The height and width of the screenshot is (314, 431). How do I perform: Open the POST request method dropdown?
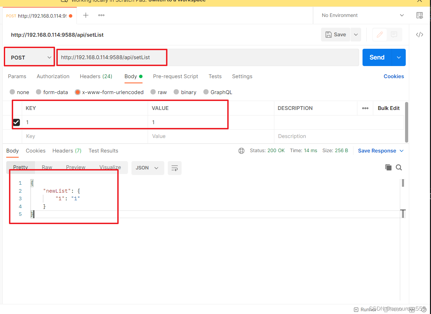click(x=29, y=57)
